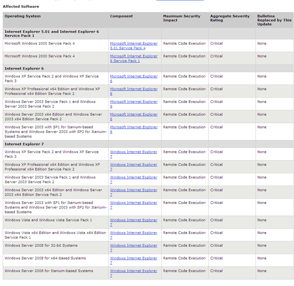294x286 pixels.
Task: Click IE 7 link for Server 2003 Itanium-based Systems
Action: (x=133, y=203)
